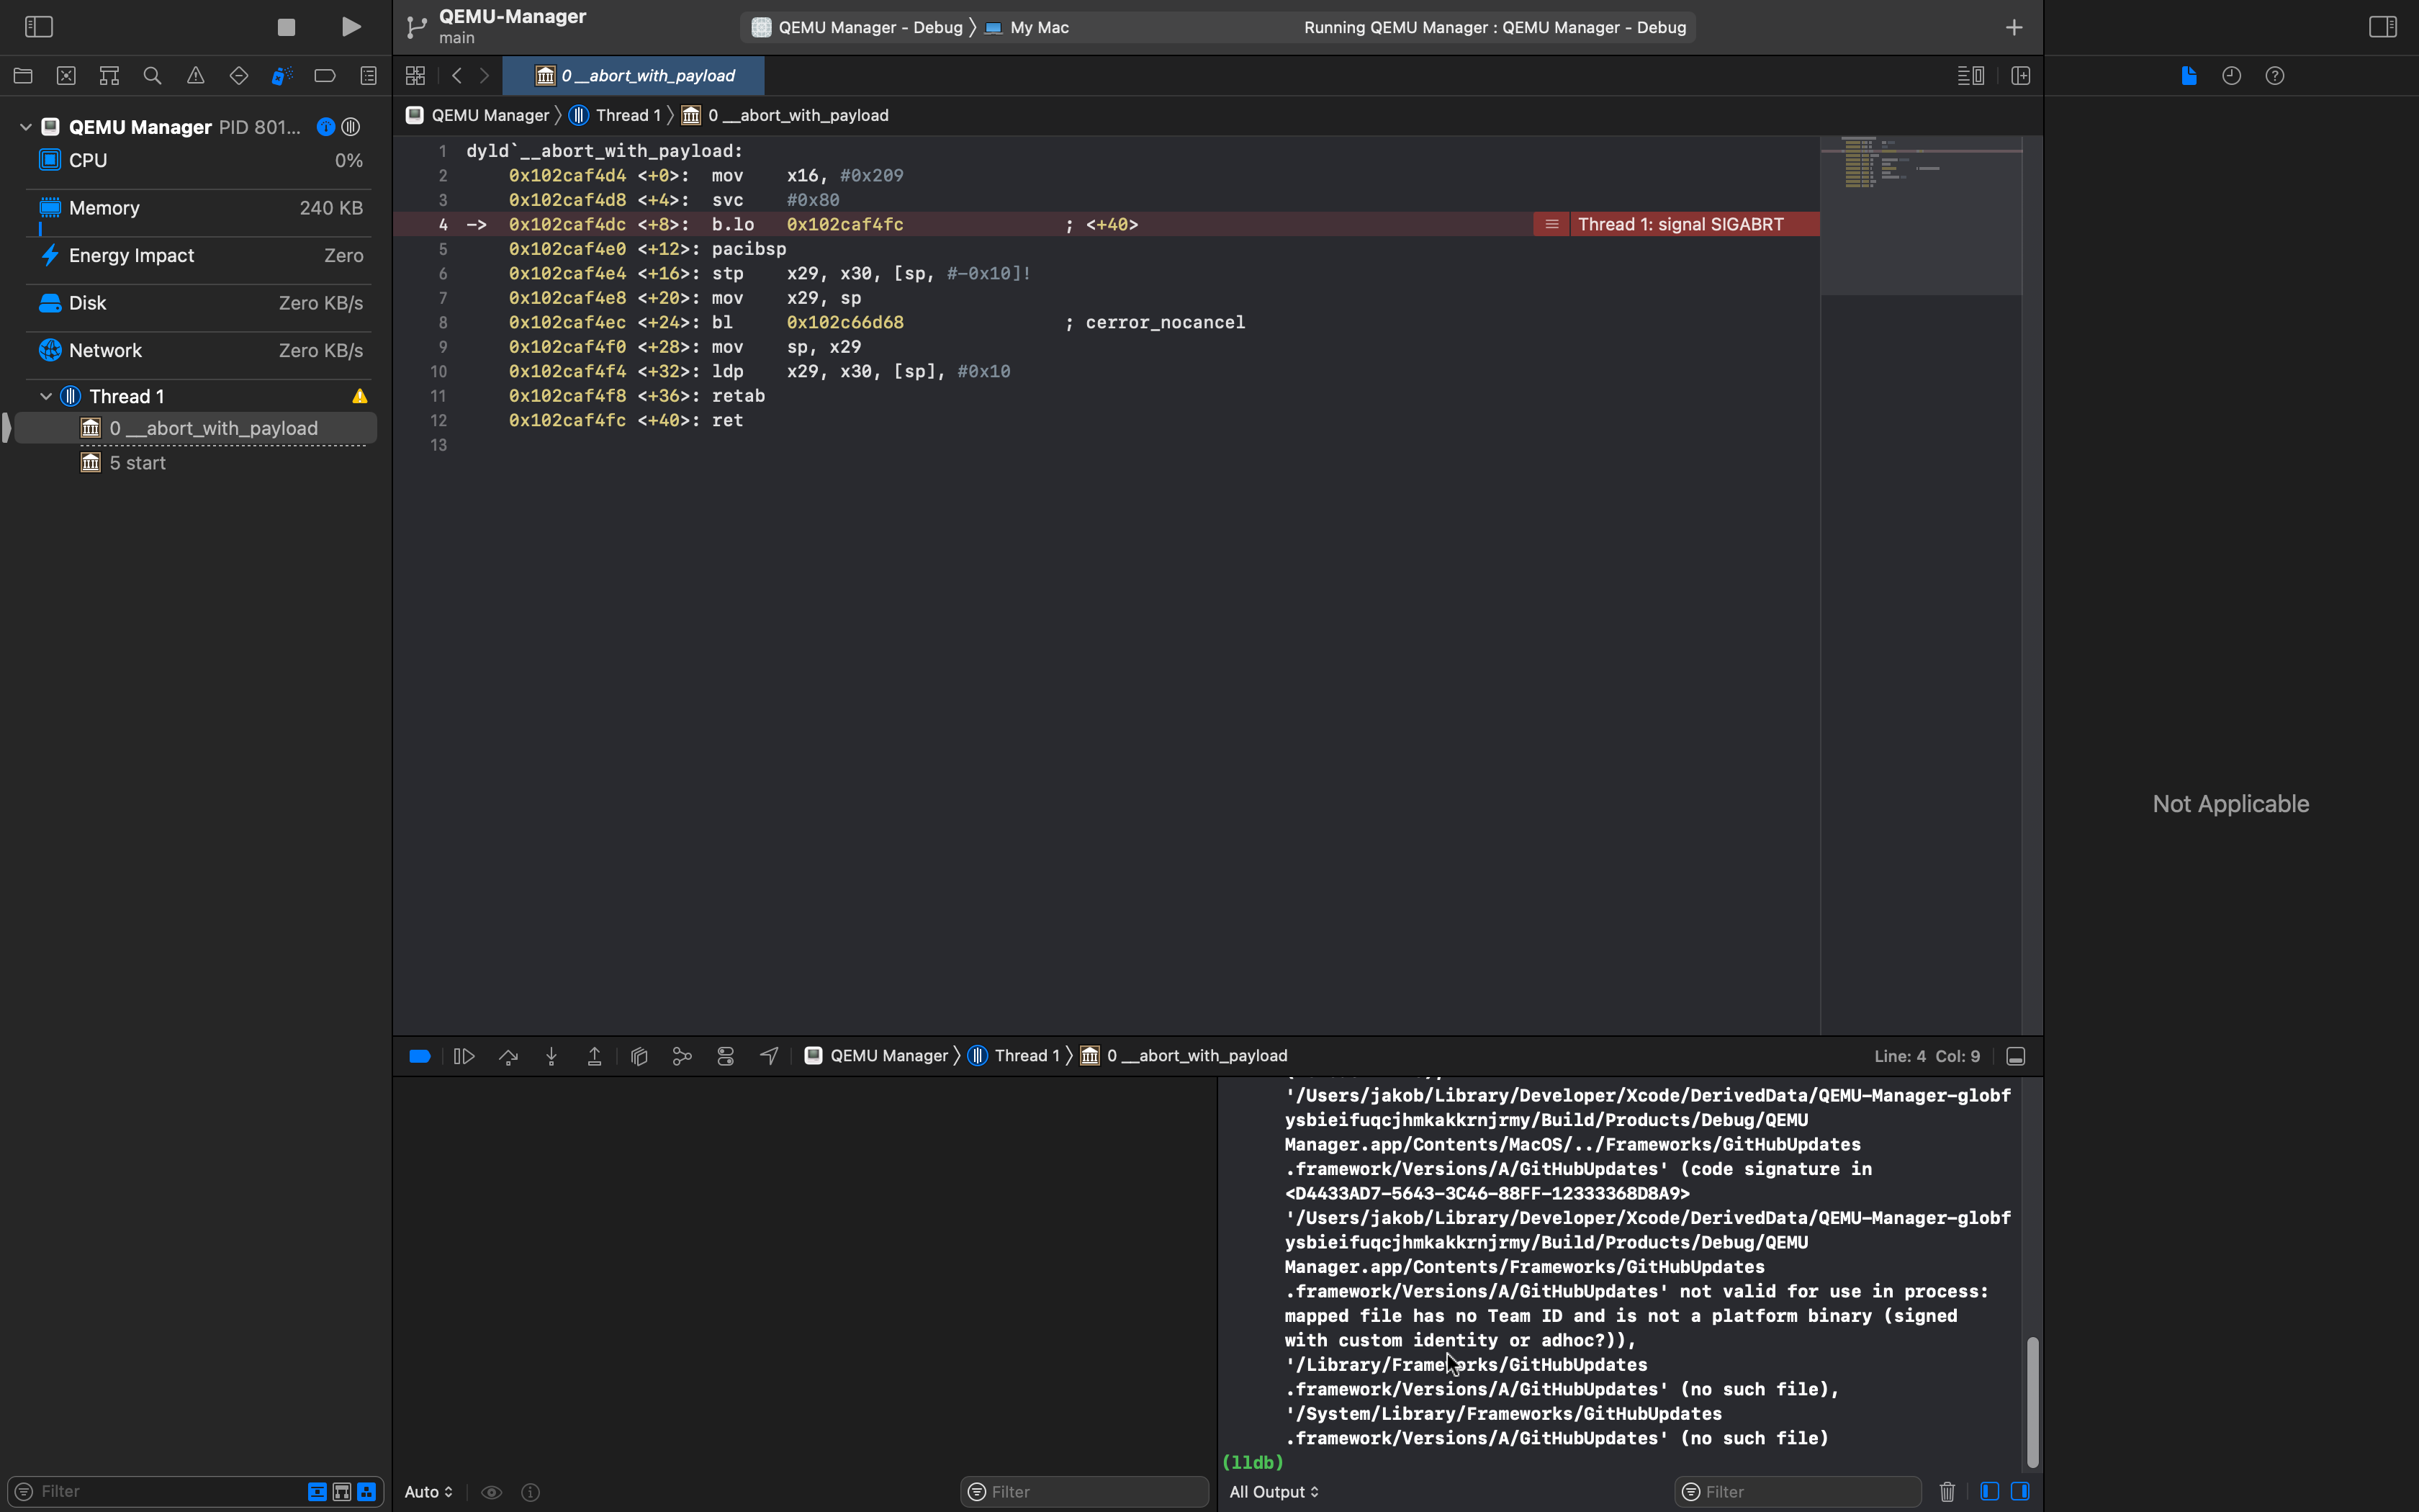Click the plus button in the toolbar

coord(2014,27)
